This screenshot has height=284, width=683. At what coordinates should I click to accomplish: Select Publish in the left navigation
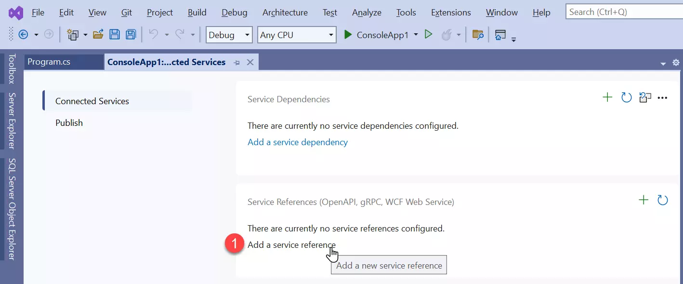pyautogui.click(x=69, y=123)
